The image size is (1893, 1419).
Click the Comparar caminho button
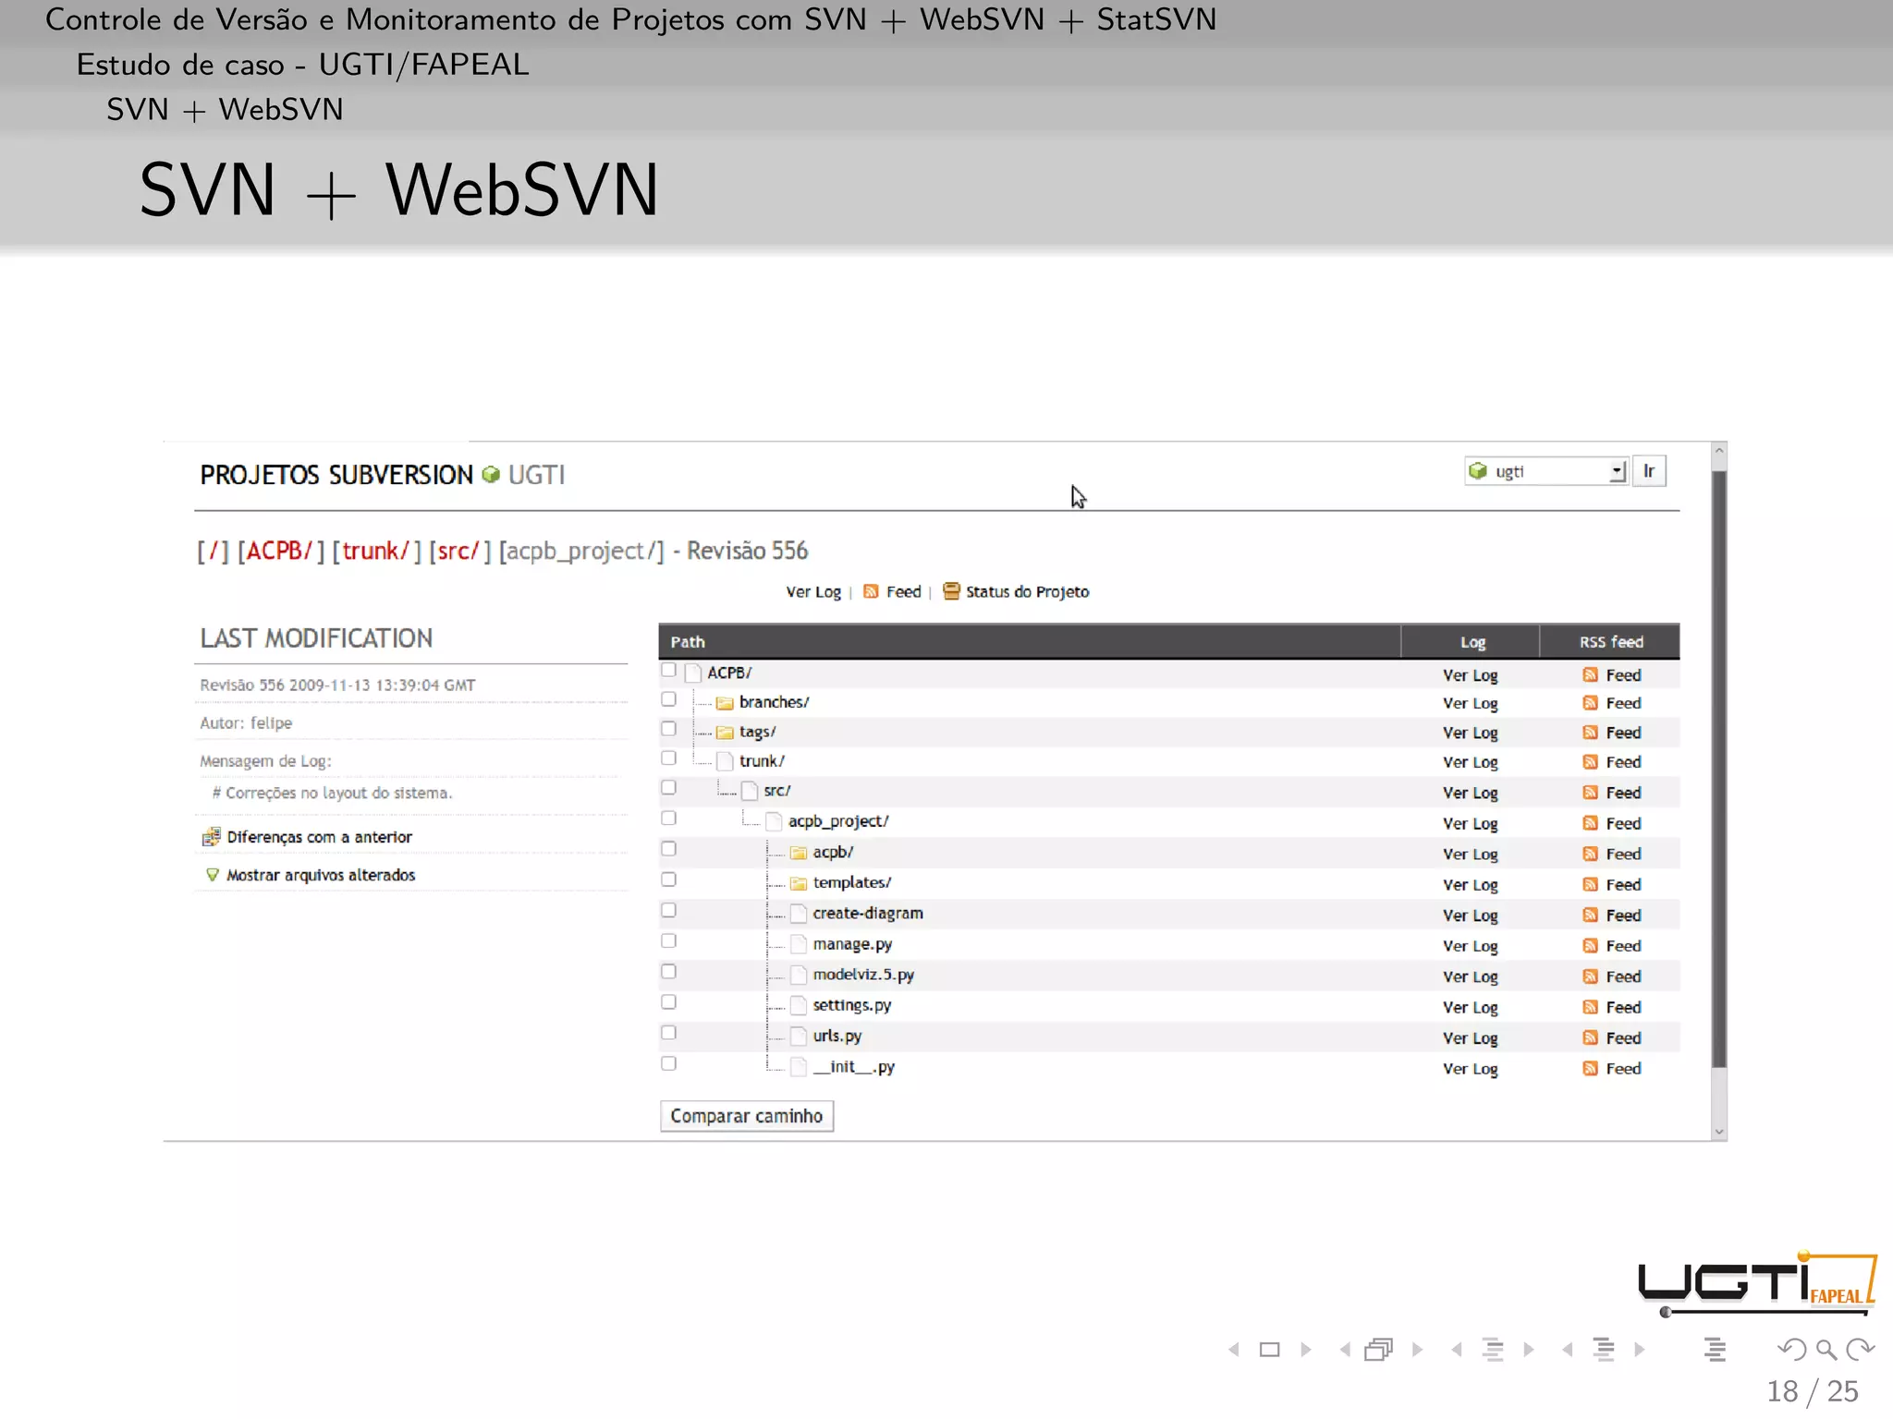pos(747,1116)
